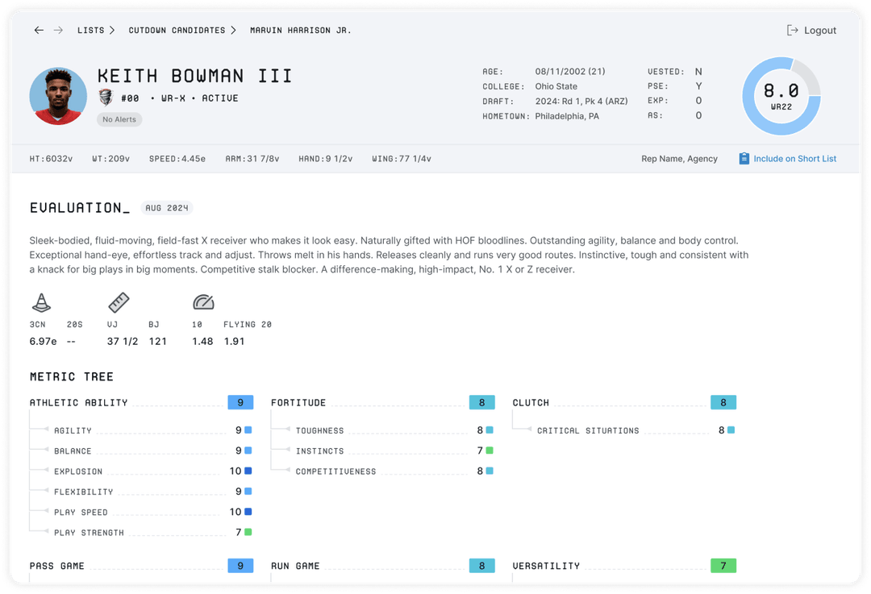Select the cone drill icon above 3CN
871x594 pixels.
coord(40,303)
